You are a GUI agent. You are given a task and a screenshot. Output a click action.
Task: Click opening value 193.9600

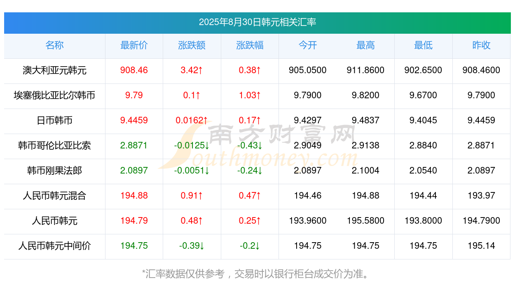pyautogui.click(x=308, y=221)
